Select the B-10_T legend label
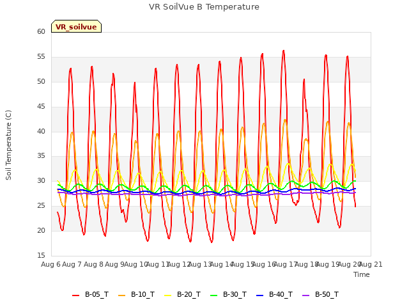 point(143,295)
